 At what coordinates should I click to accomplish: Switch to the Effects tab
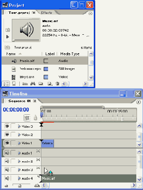(x=46, y=13)
